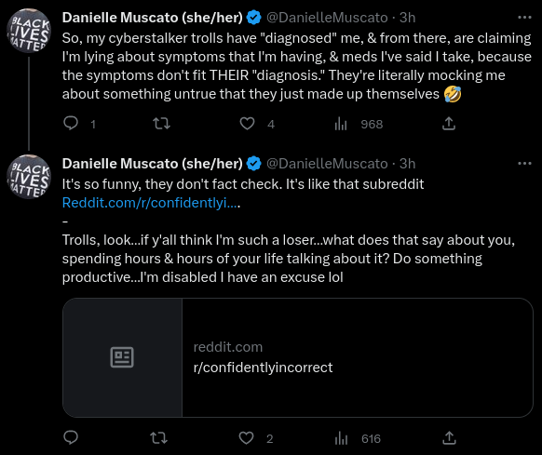Open the Reddit.com/r/confidentlyi… link
The width and height of the screenshot is (542, 455).
click(151, 203)
